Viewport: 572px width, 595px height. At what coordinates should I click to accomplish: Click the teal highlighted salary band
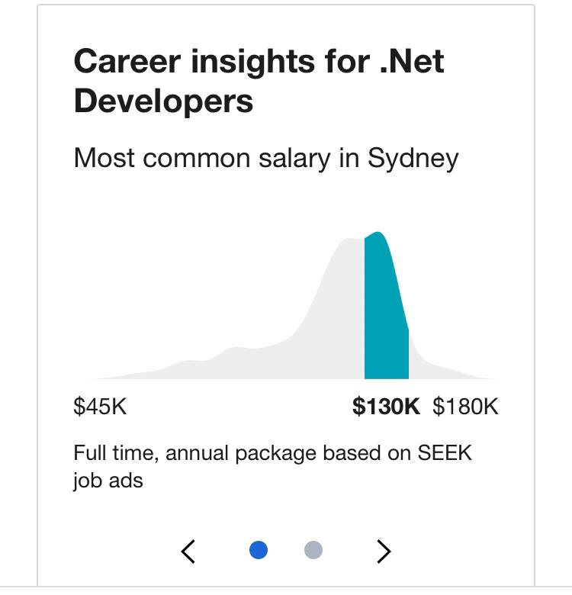tap(386, 311)
